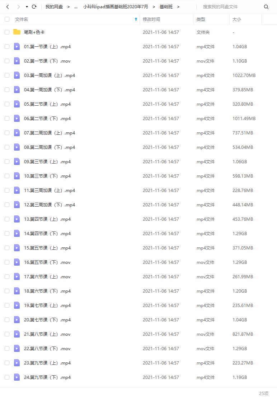Image resolution: width=277 pixels, height=399 pixels.
Task: Sort files by 大小 column
Action: [236, 19]
